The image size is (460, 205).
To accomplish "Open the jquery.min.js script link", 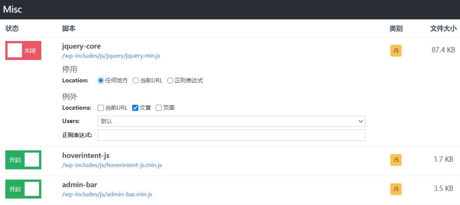I will click(111, 56).
